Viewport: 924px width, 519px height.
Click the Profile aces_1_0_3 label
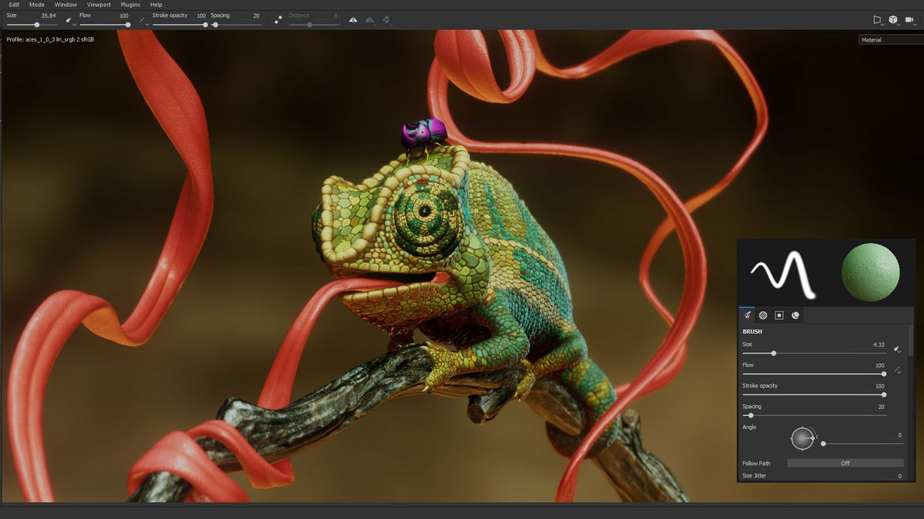(x=49, y=39)
